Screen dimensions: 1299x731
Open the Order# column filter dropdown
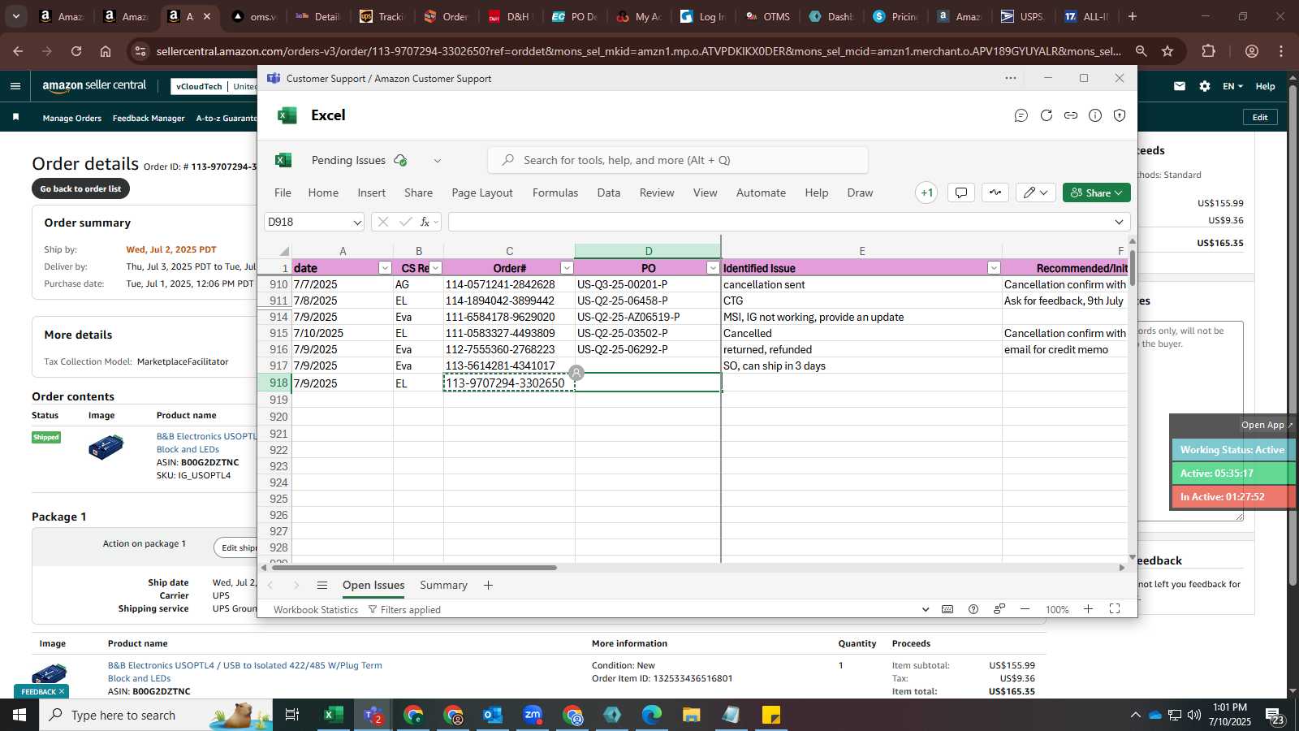tap(567, 268)
